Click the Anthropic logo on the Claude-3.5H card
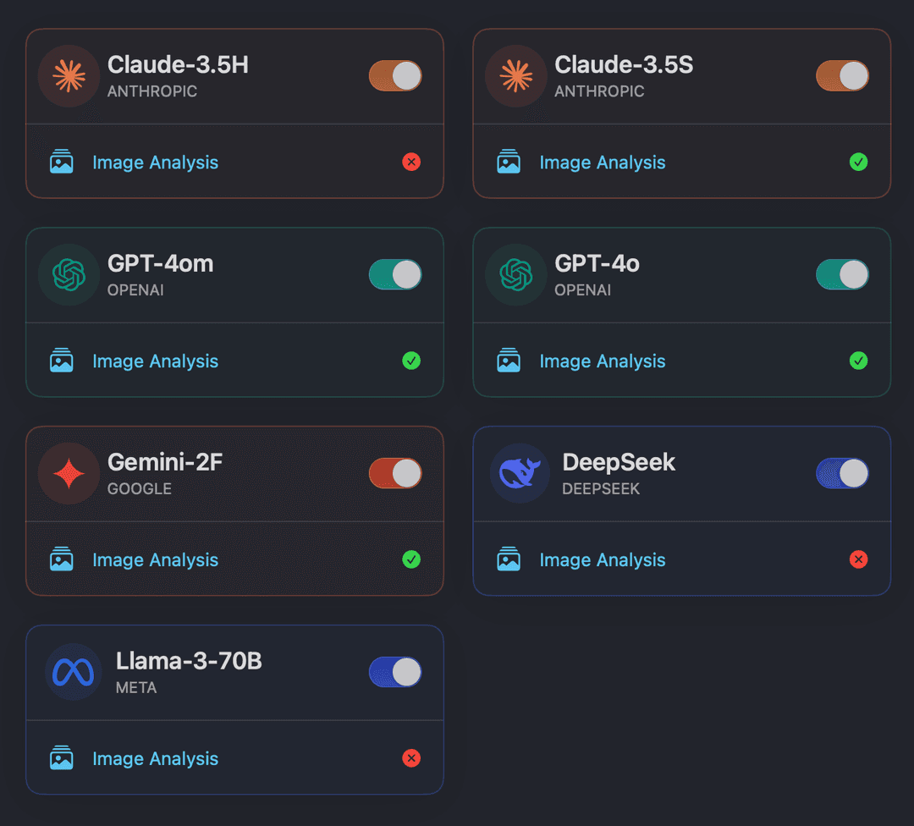 pyautogui.click(x=69, y=76)
